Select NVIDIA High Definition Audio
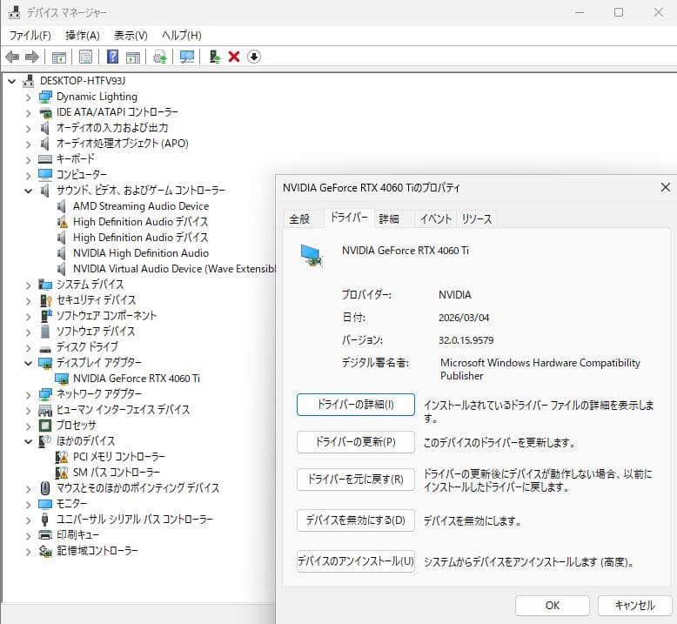The height and width of the screenshot is (624, 677). point(141,253)
